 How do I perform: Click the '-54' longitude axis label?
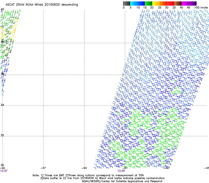[84, 168]
